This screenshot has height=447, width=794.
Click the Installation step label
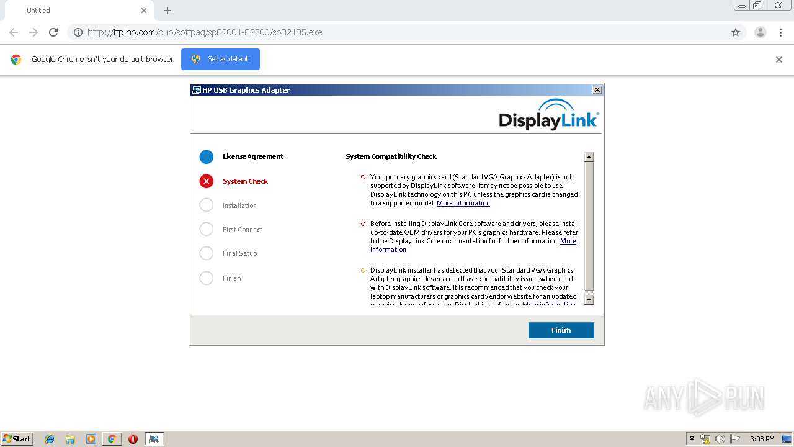[x=239, y=205]
